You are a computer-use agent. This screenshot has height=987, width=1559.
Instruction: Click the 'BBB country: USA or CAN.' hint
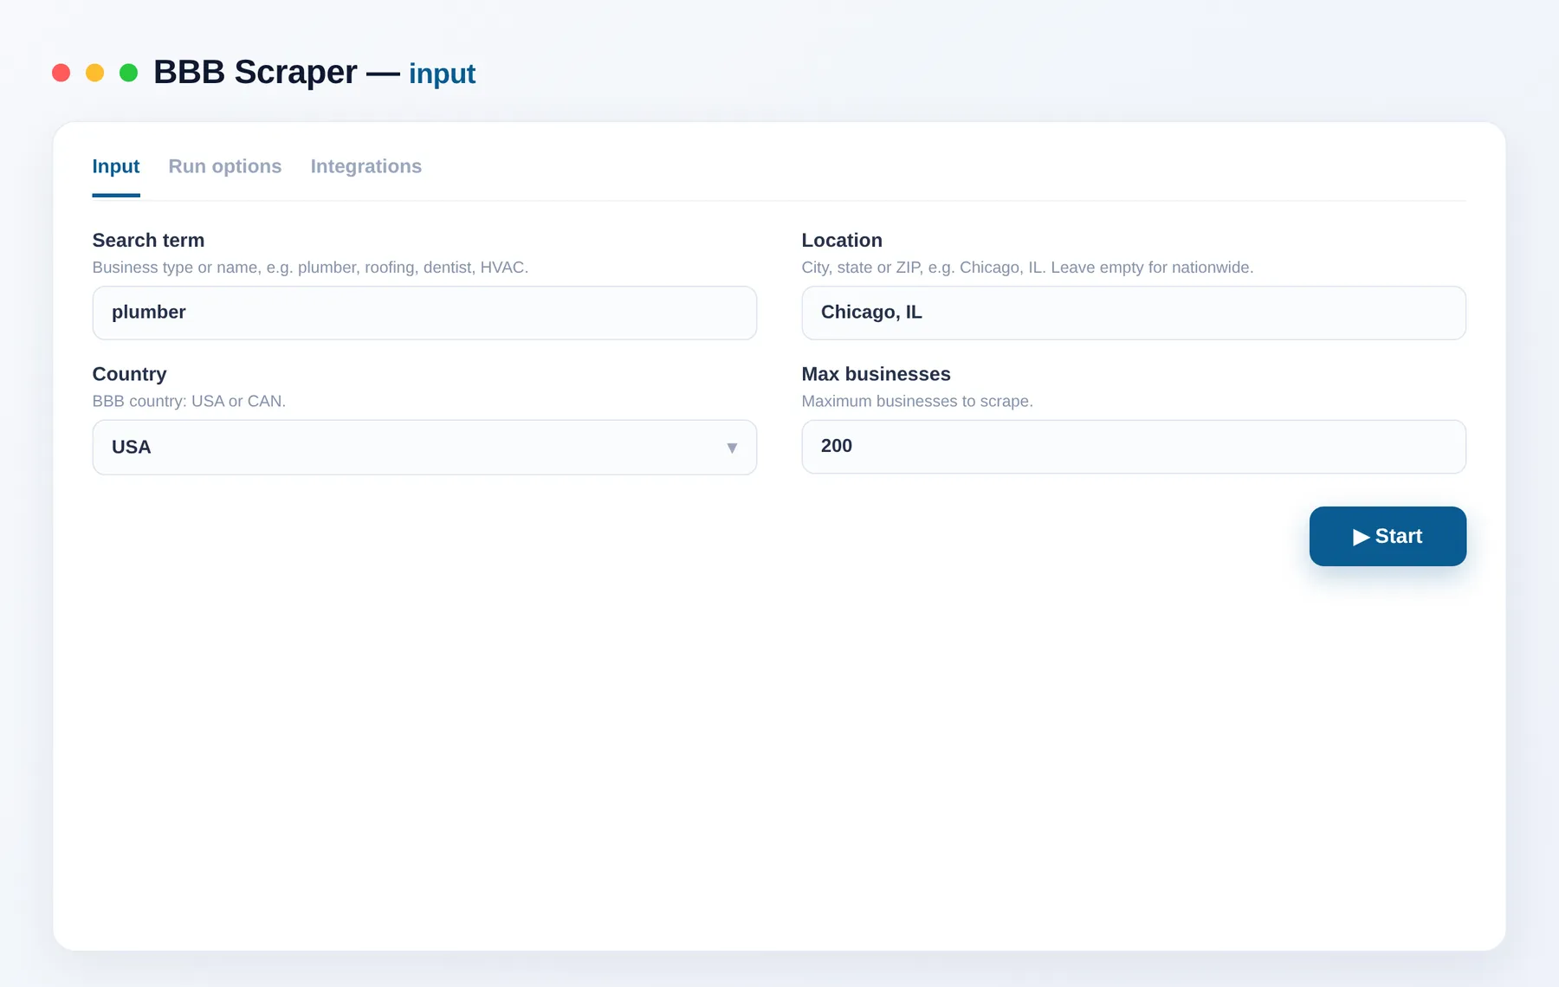click(189, 401)
